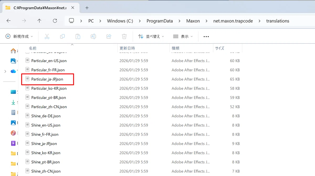Select file Shine_de-DE.json
Image resolution: width=315 pixels, height=176 pixels.
46,116
